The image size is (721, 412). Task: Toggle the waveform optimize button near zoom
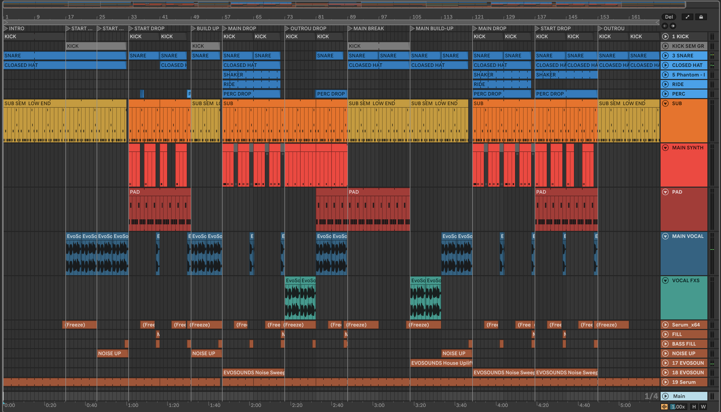point(664,407)
